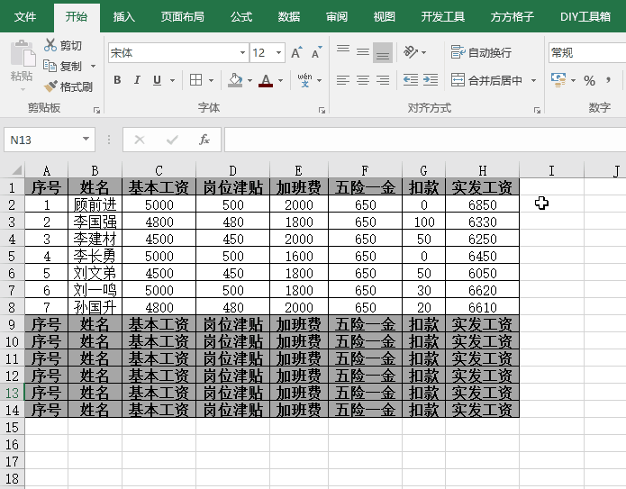The height and width of the screenshot is (489, 626).
Task: Select row 13 header
Action: click(12, 393)
